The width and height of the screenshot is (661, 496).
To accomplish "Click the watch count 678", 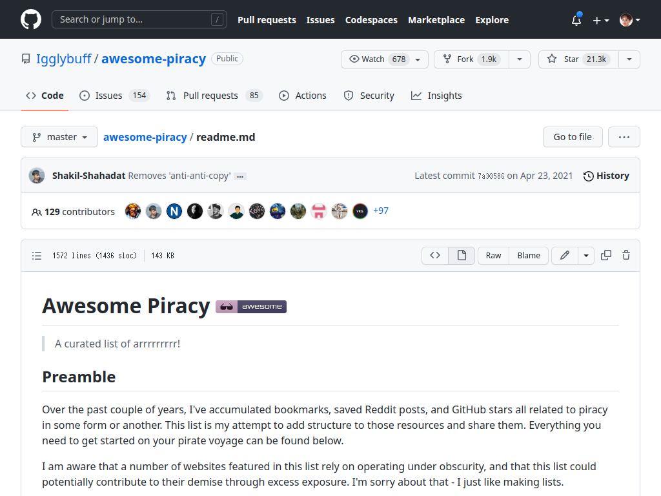I will [x=399, y=59].
